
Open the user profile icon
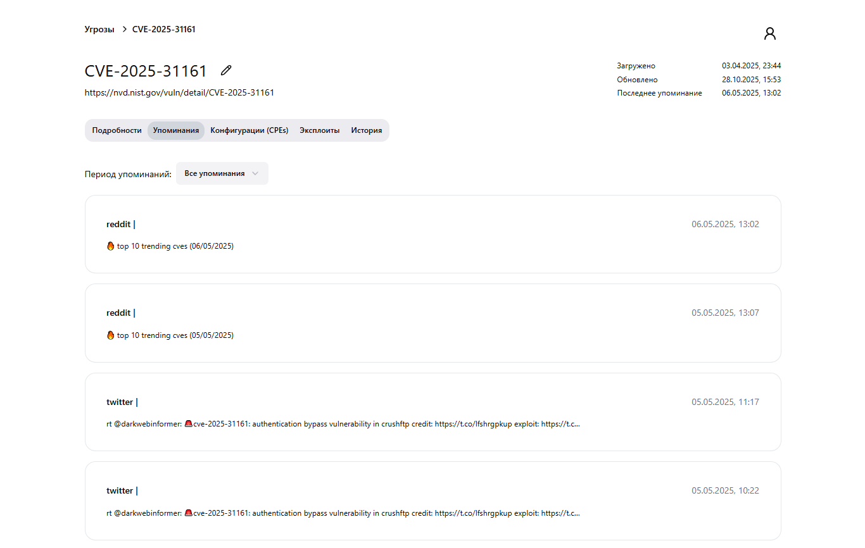pyautogui.click(x=770, y=34)
